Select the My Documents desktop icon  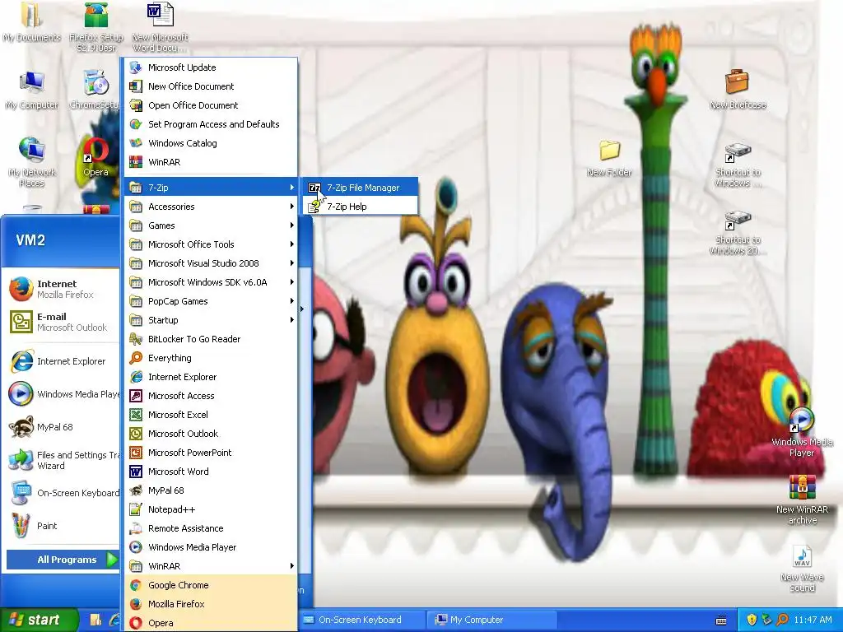32,24
